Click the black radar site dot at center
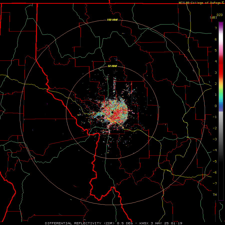Viewport: 225px width, 225px height. (112, 112)
